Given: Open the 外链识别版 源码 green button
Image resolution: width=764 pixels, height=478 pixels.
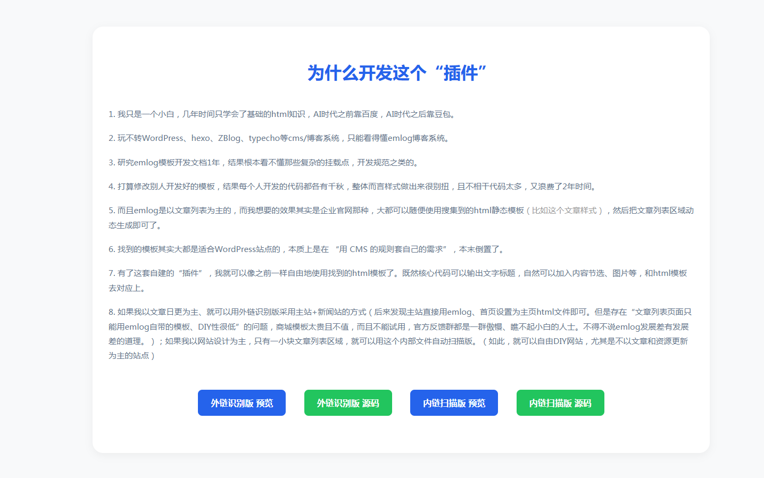Looking at the screenshot, I should (x=348, y=403).
